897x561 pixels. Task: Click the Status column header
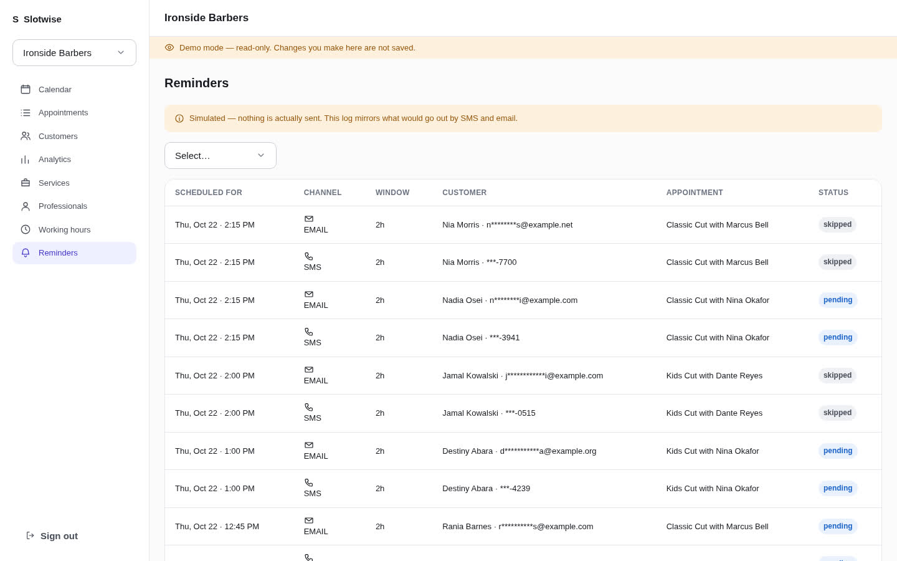pyautogui.click(x=833, y=193)
